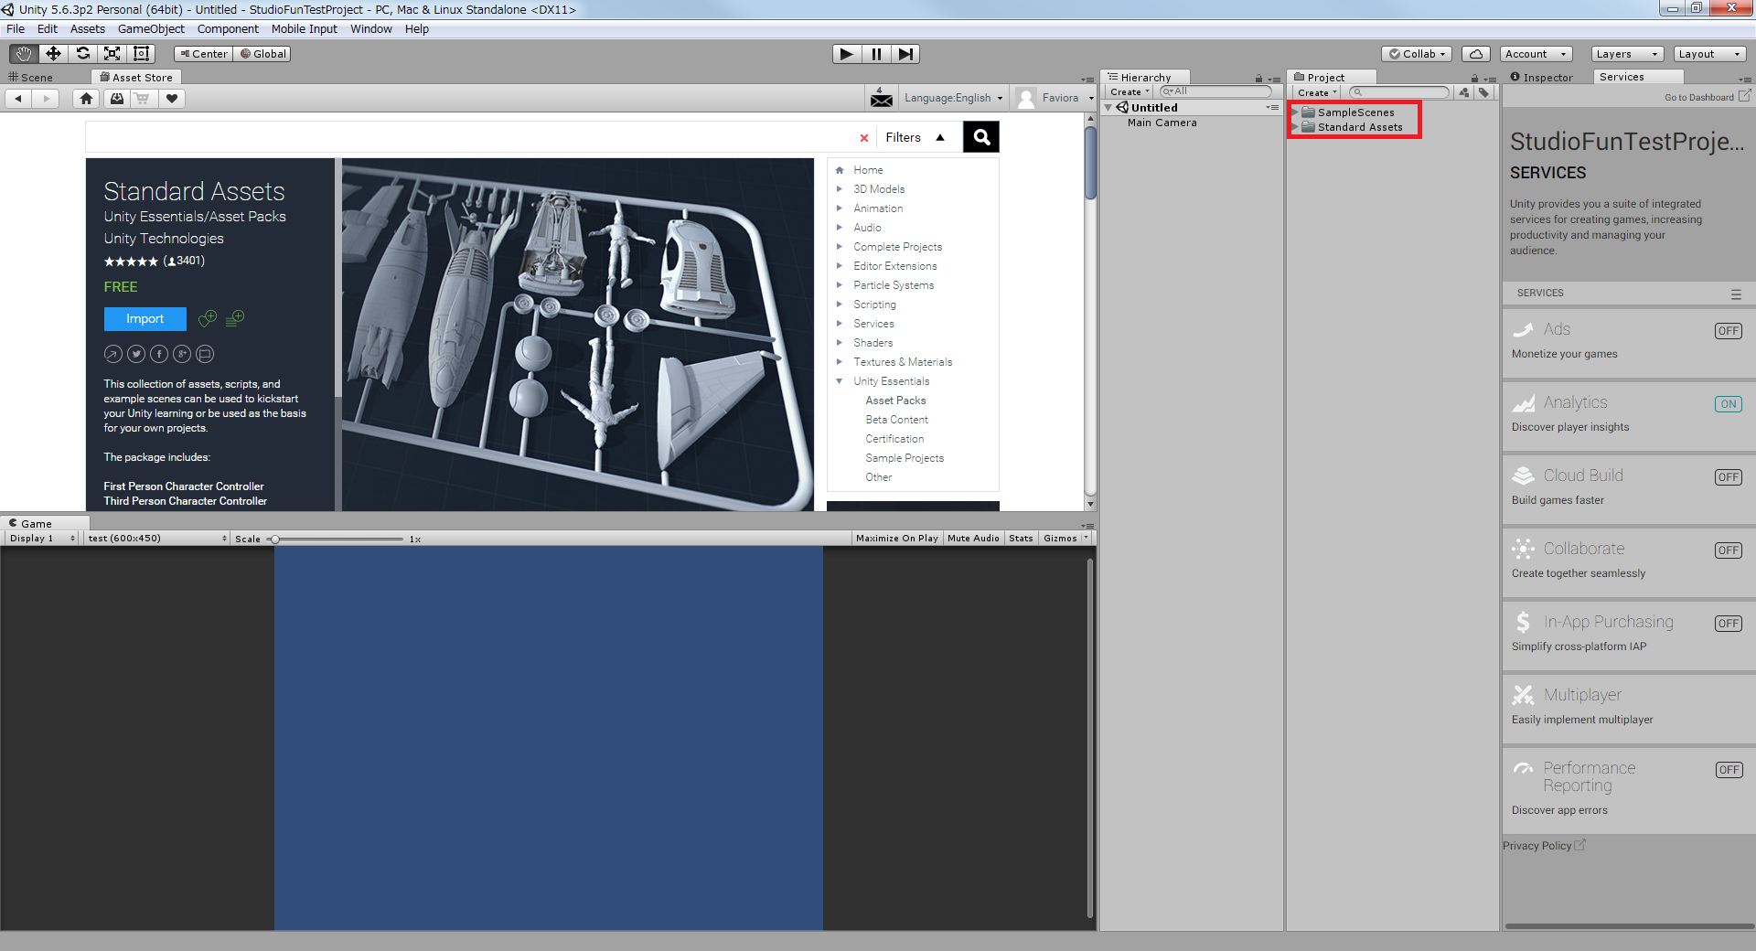Open the Asset Store home page
Viewport: 1756px width, 951px height.
point(86,99)
